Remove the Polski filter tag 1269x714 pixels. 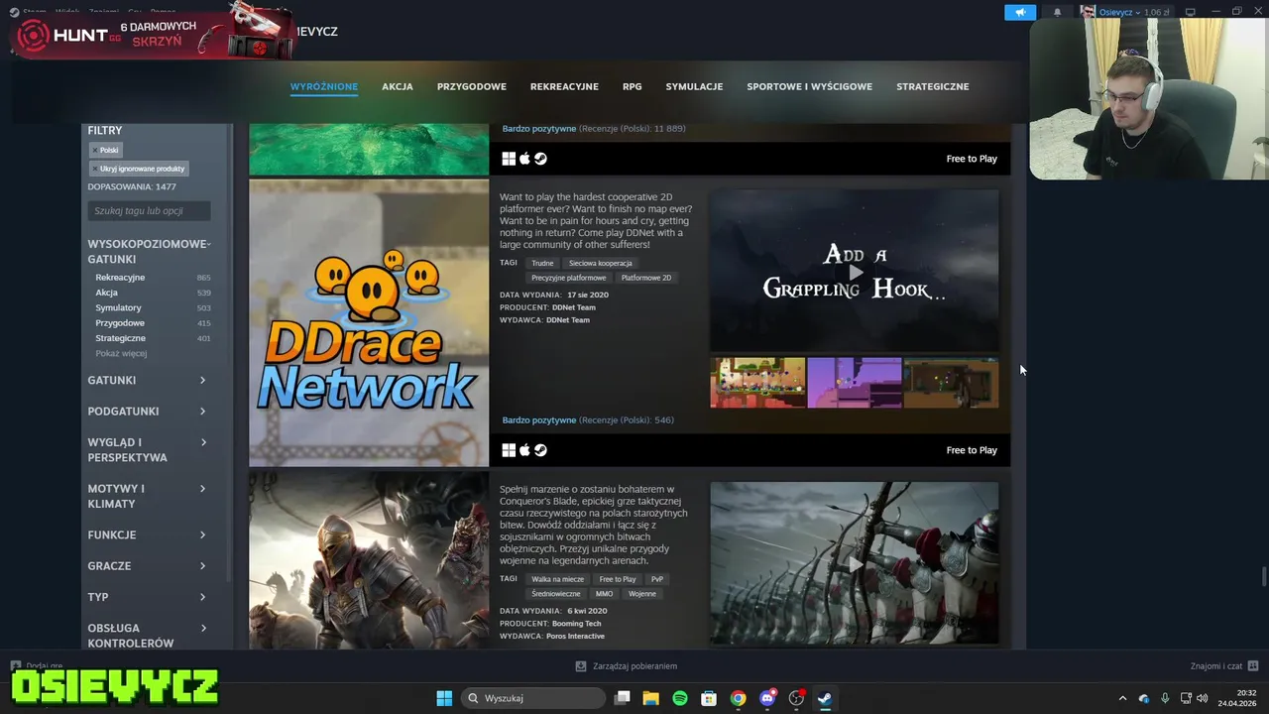[x=95, y=151]
